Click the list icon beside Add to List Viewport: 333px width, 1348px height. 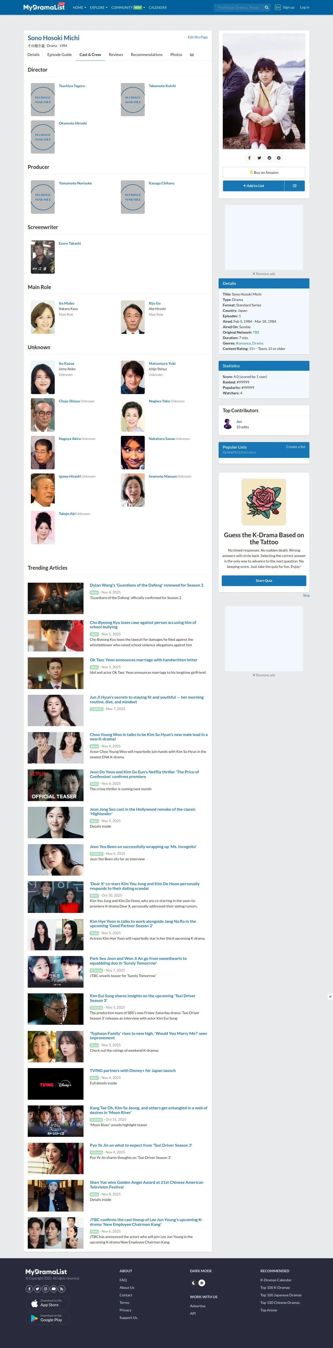[x=295, y=186]
